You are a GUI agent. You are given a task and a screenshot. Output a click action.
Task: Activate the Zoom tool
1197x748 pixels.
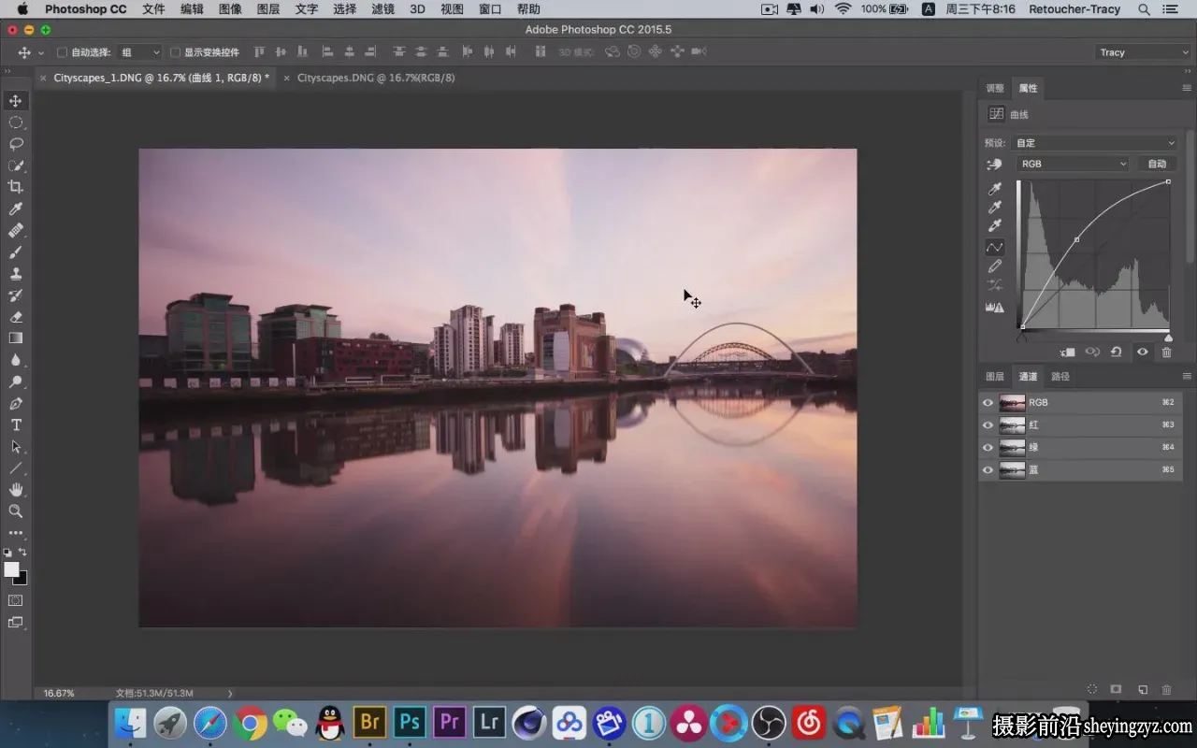tap(16, 511)
